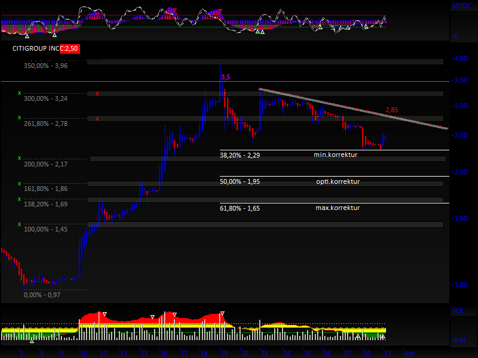Screen dimensions: 478x358
Task: Click green x marker beside 161,80% level
Action: coord(19,183)
